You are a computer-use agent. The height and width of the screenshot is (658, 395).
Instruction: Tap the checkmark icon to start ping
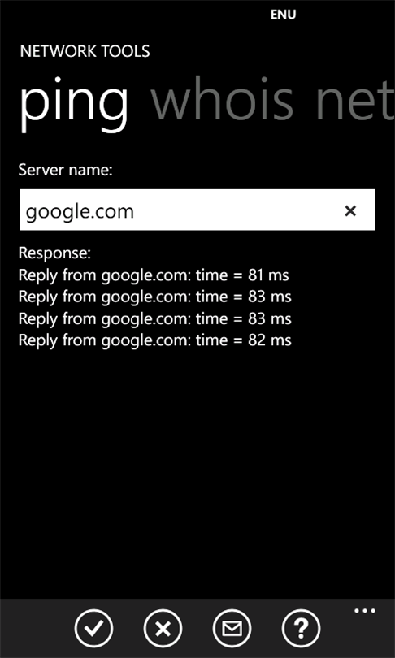(93, 628)
